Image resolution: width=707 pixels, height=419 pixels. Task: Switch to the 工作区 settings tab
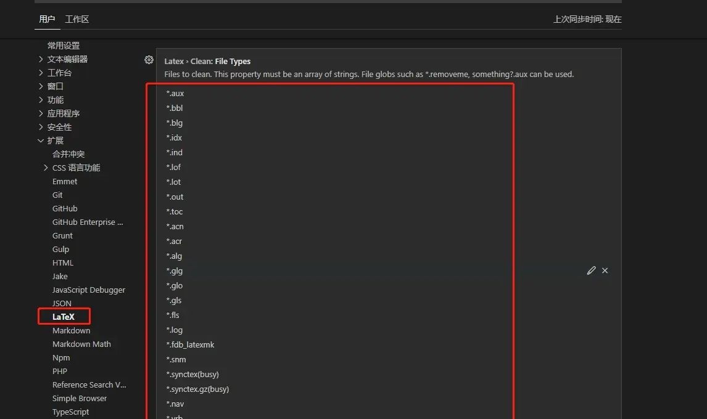tap(76, 19)
